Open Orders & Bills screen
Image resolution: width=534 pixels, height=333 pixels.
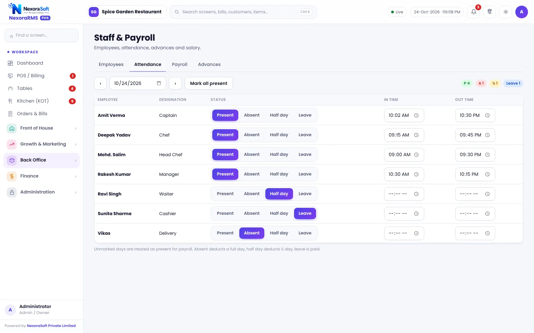coord(42,114)
